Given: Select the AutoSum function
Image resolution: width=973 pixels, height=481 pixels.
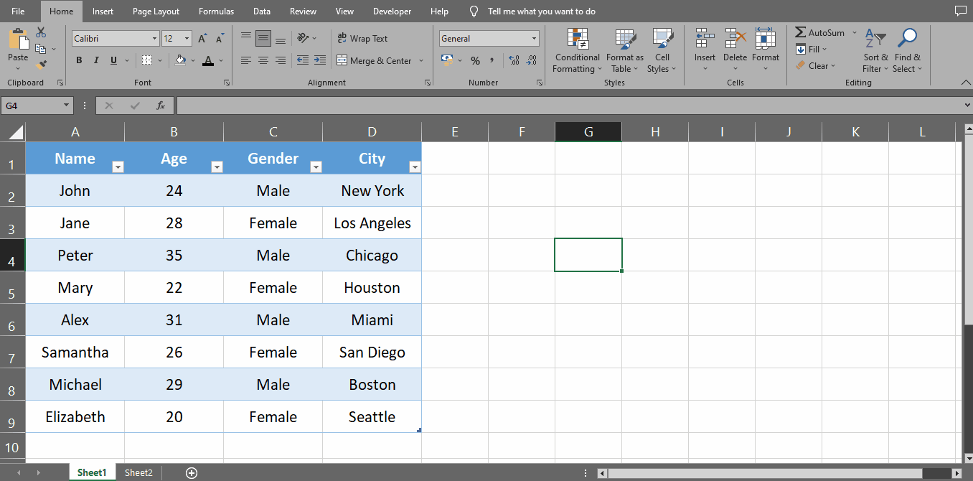Looking at the screenshot, I should 820,32.
